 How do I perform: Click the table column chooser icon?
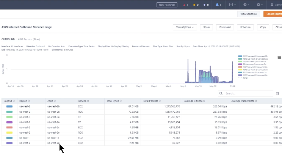[x=277, y=93]
